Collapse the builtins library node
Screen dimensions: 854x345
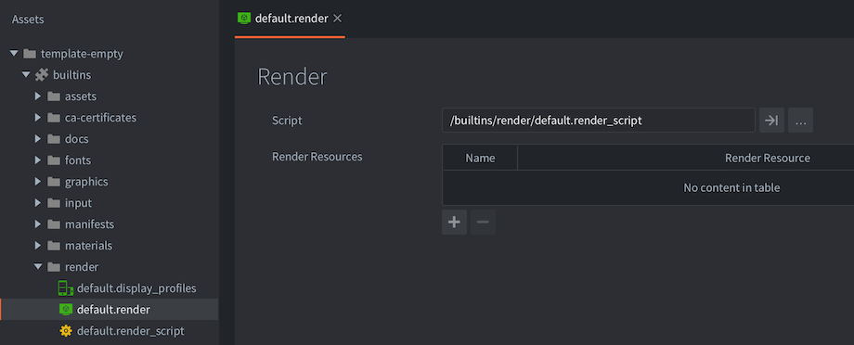point(26,74)
